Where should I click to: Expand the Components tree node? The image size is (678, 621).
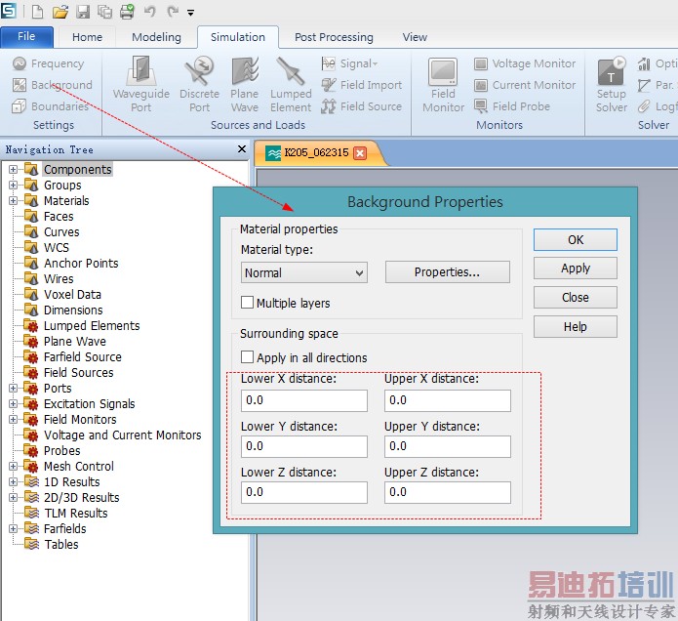pyautogui.click(x=13, y=169)
